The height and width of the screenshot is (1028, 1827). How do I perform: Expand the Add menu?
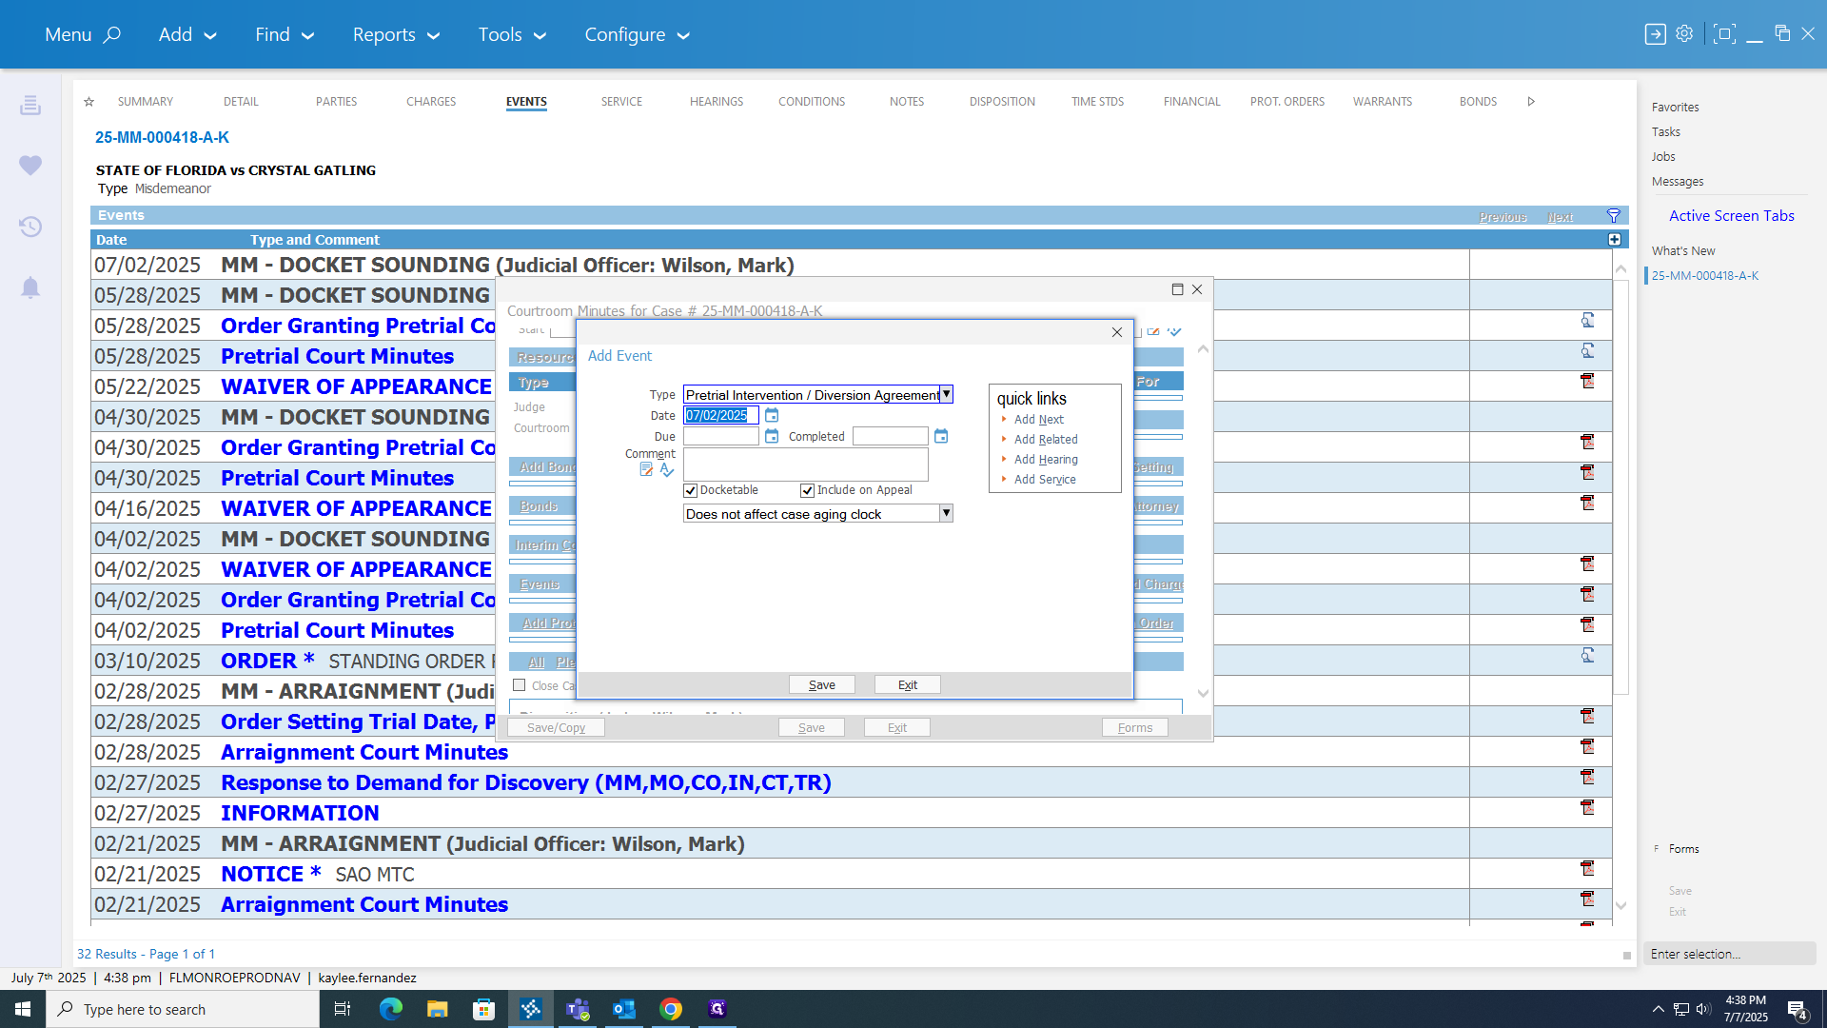[x=187, y=35]
